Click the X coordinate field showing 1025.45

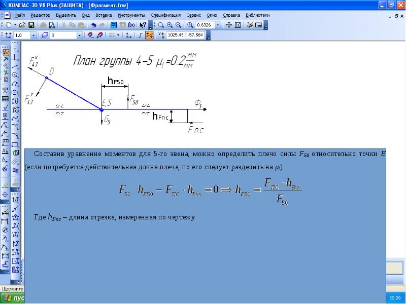pyautogui.click(x=175, y=35)
